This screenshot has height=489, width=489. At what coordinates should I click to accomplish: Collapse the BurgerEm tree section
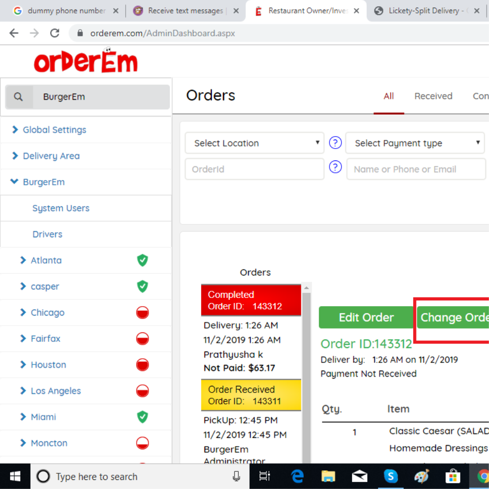(15, 182)
